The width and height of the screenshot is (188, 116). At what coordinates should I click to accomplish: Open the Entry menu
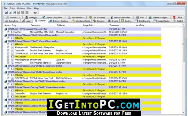[12, 8]
